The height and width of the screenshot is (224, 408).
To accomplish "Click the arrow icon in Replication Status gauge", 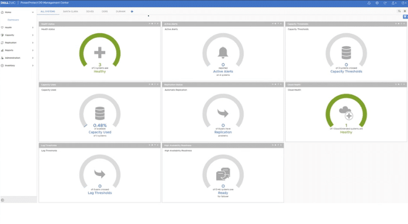I will [223, 113].
